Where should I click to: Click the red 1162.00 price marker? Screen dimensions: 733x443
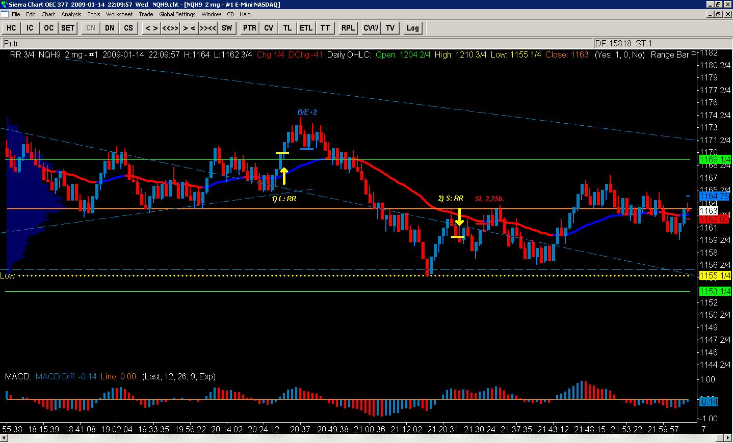coord(715,219)
